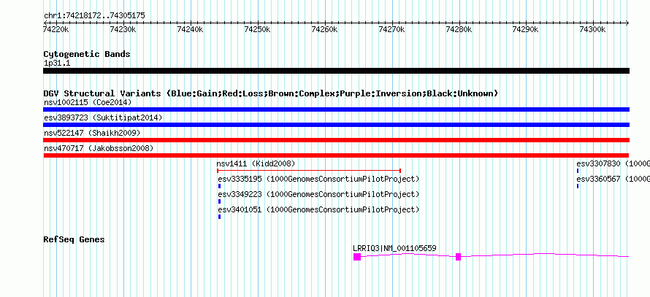Open the nsv522147 (Shaikh2009) label
The width and height of the screenshot is (650, 297).
(91, 133)
